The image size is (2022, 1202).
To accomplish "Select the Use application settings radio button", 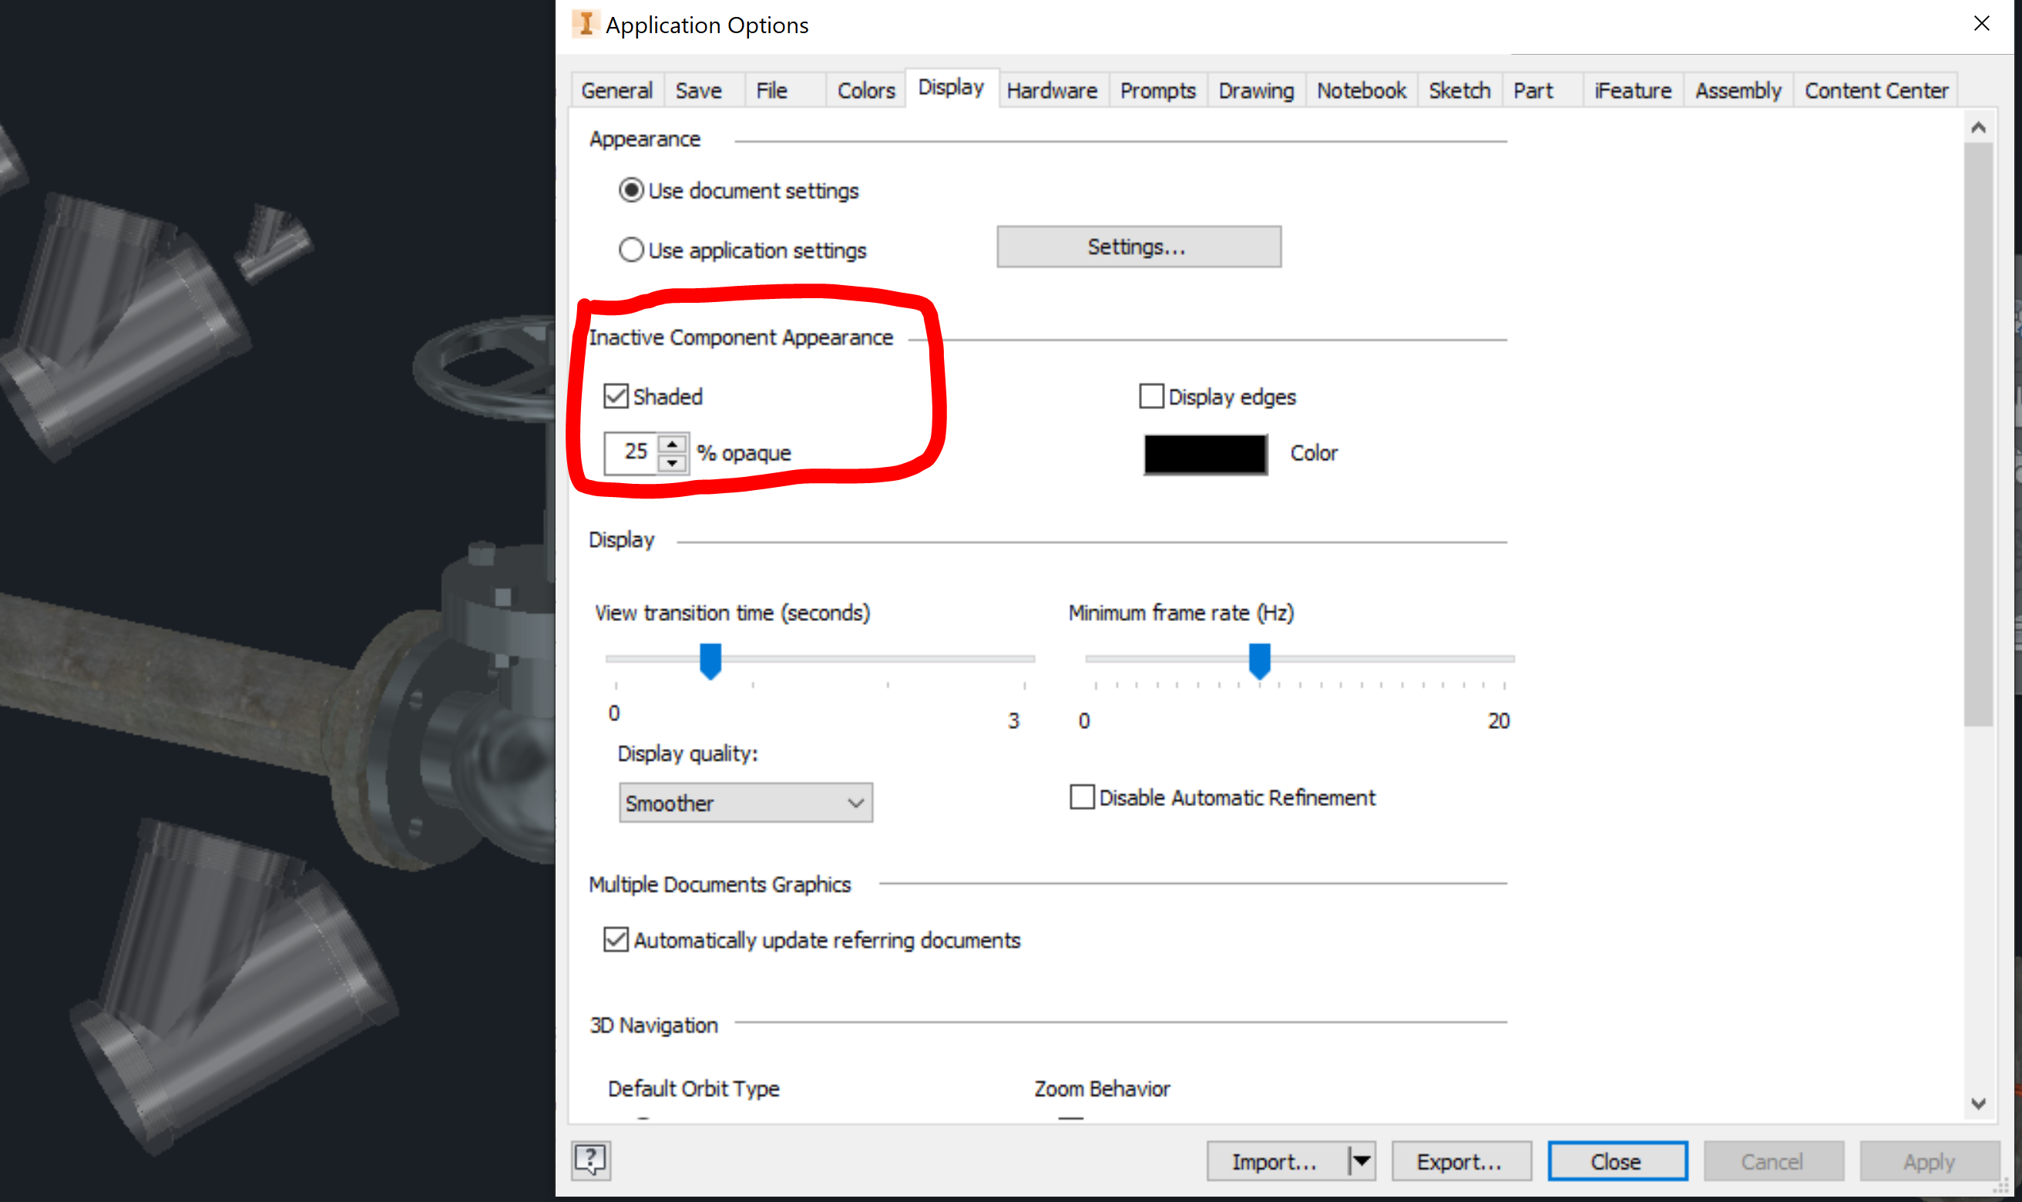I will (631, 250).
